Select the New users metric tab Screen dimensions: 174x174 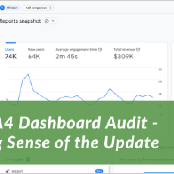click(36, 53)
